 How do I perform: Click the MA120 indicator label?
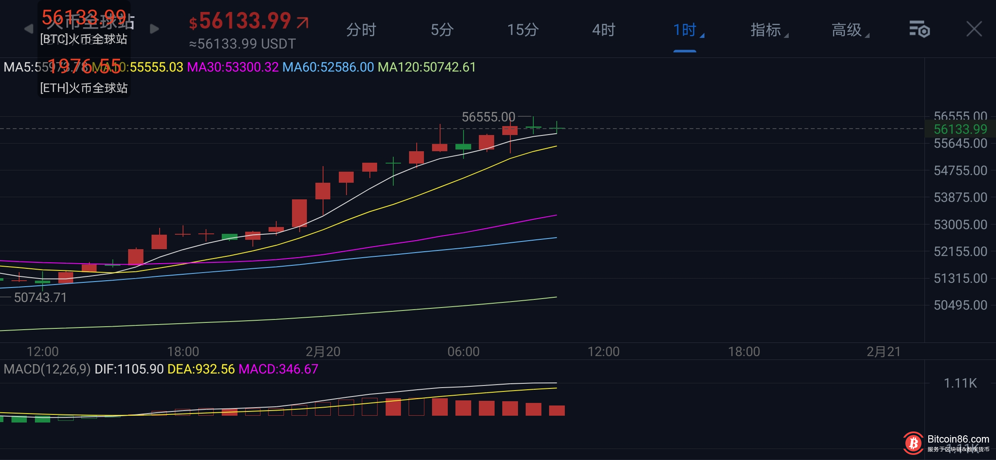(426, 67)
